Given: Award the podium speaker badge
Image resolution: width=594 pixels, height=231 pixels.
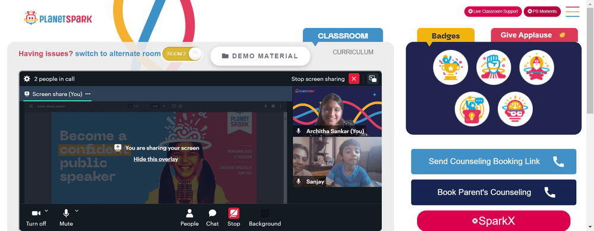Looking at the screenshot, I should click(472, 109).
